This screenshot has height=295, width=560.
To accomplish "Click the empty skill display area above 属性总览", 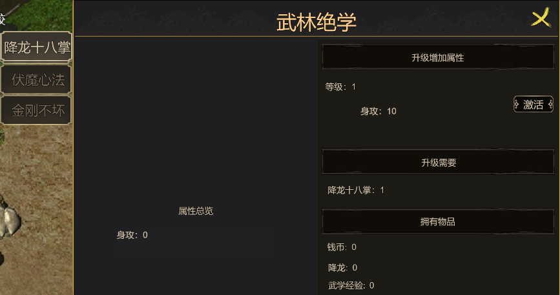I will 196,123.
